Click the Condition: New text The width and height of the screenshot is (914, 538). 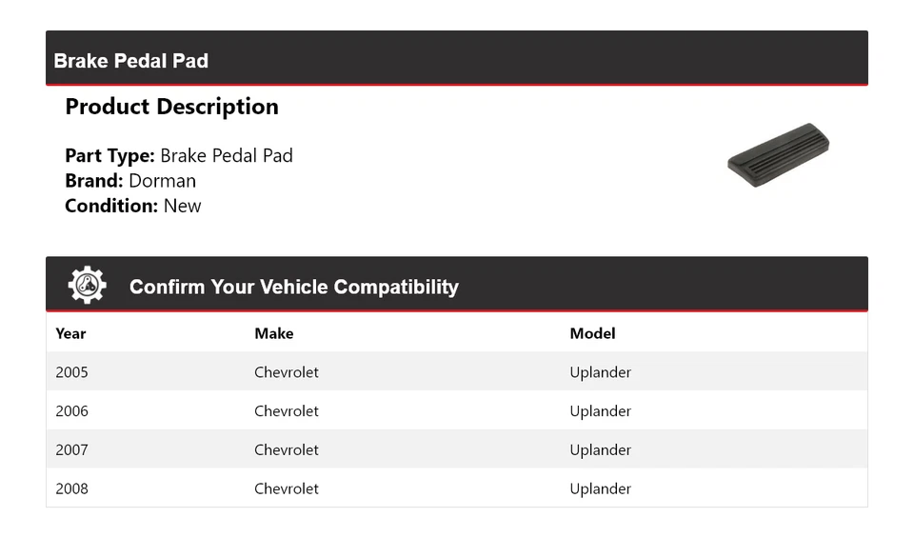click(133, 206)
